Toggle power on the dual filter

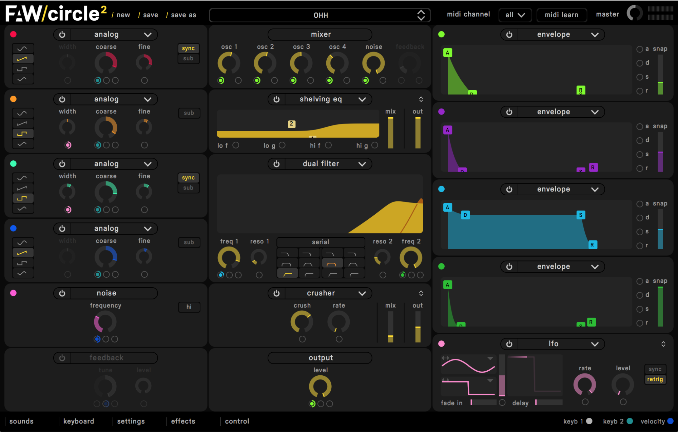coord(276,164)
